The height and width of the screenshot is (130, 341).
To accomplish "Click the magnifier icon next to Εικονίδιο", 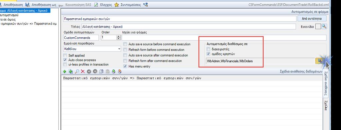I will [324, 27].
